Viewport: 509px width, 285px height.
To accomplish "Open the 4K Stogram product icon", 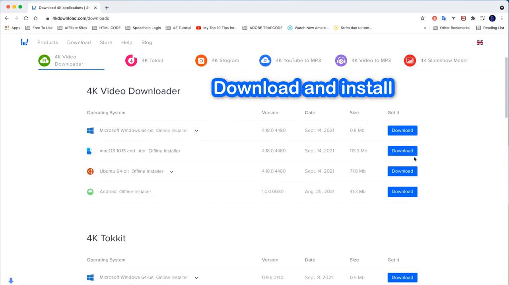I will pyautogui.click(x=201, y=61).
